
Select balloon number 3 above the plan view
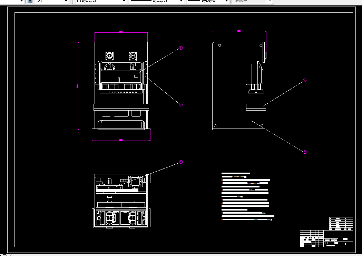(181, 162)
